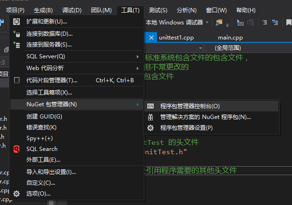
Task: Click the comment selection toolbar icon
Action: 265,23
